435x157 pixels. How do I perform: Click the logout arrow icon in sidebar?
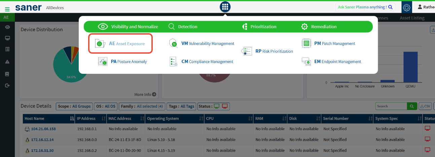tap(7, 86)
